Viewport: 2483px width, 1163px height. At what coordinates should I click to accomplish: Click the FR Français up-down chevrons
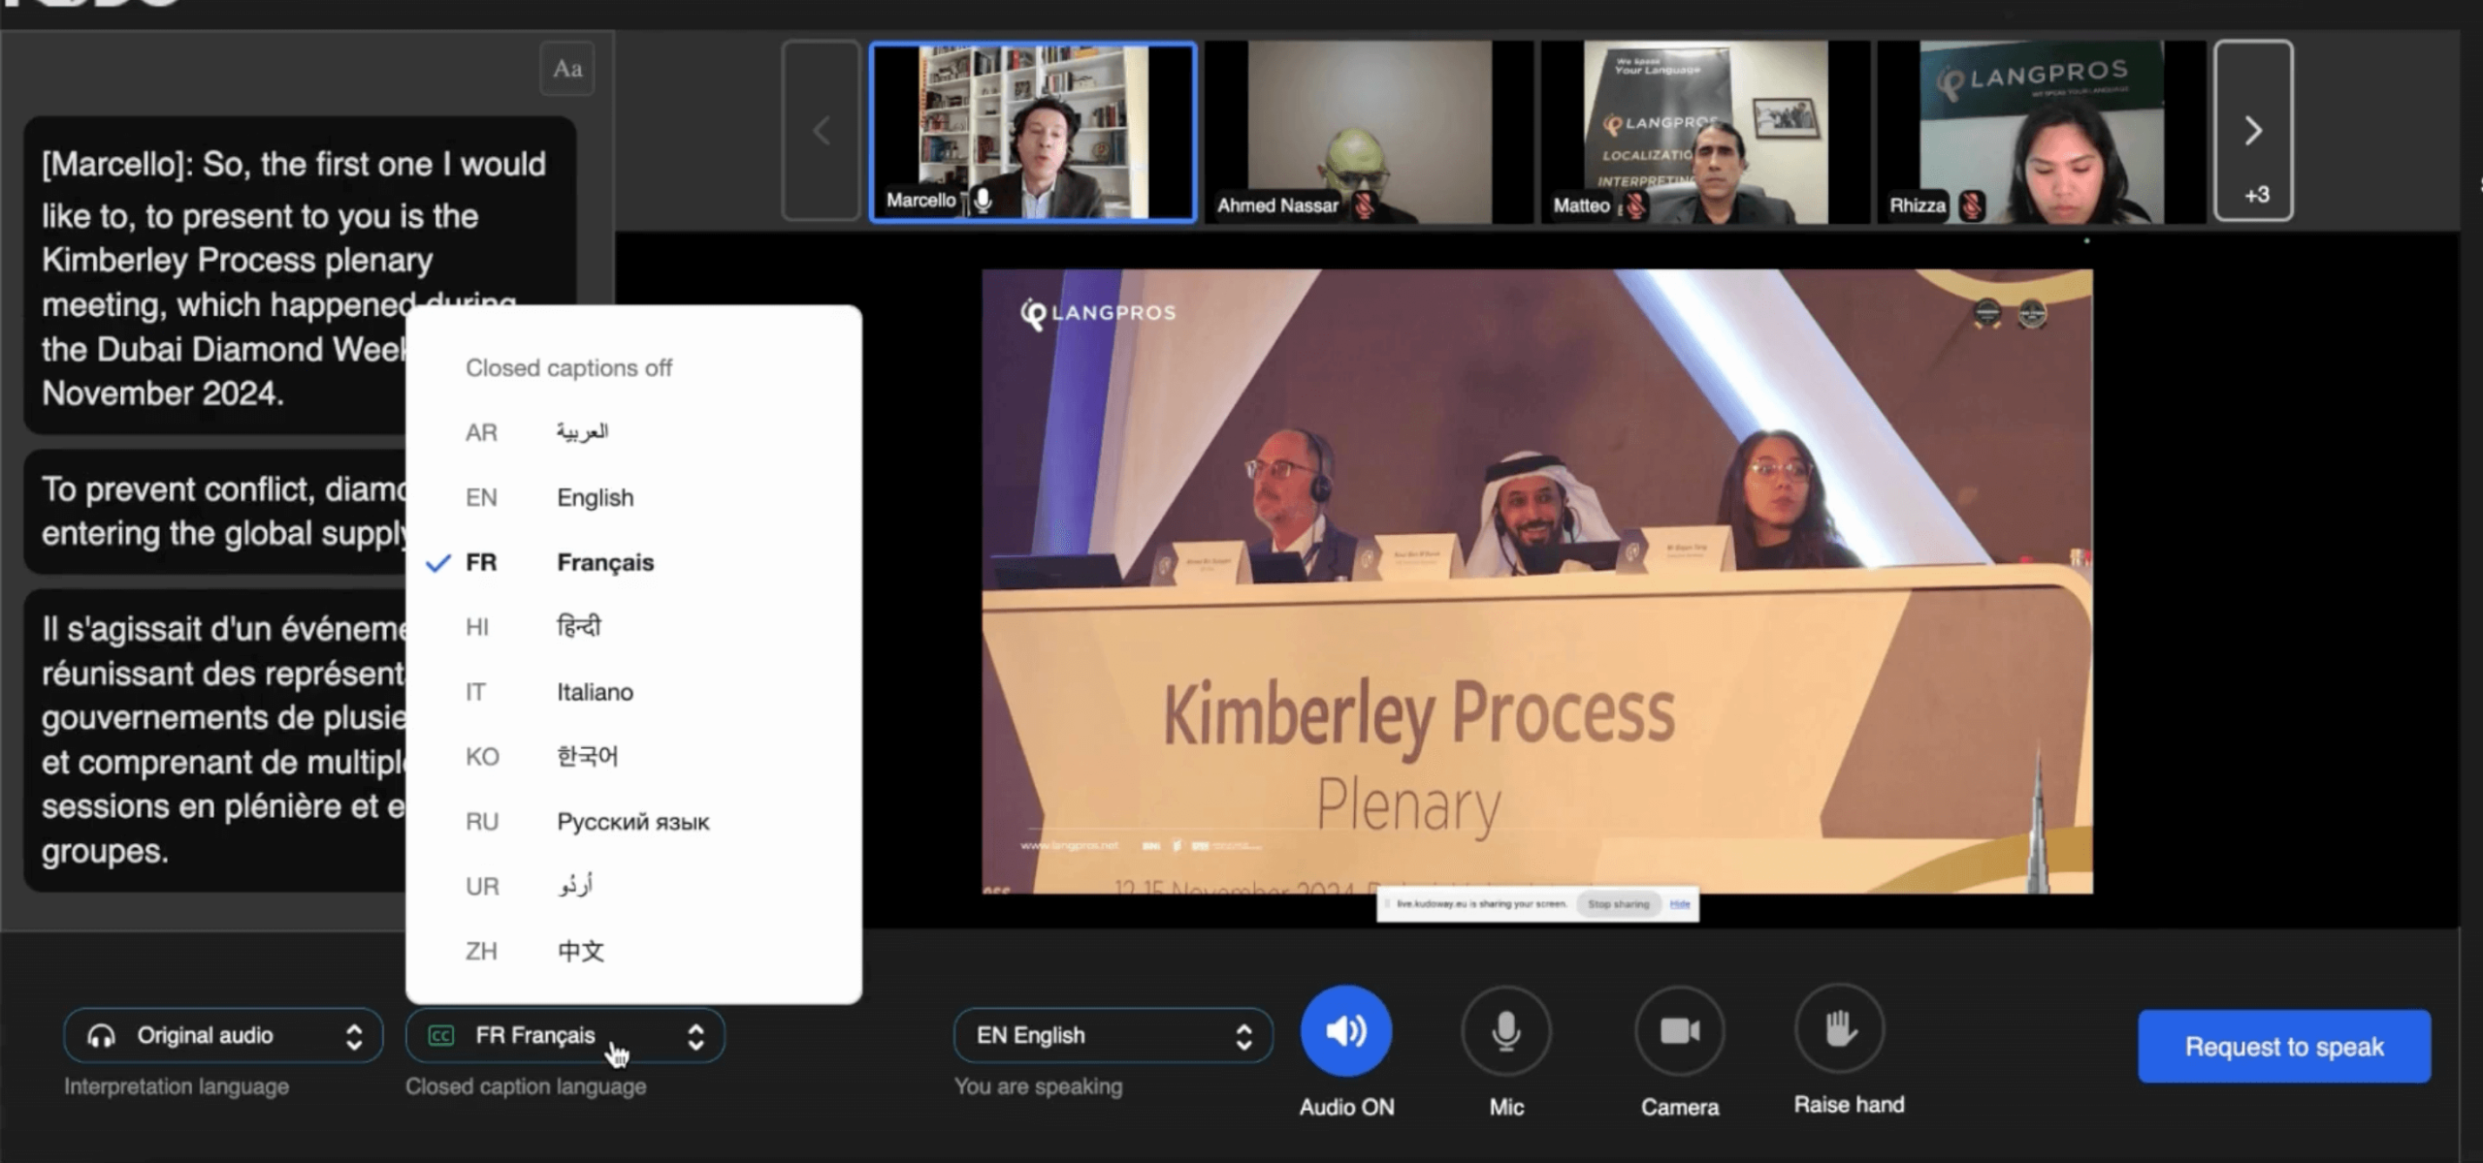point(695,1037)
